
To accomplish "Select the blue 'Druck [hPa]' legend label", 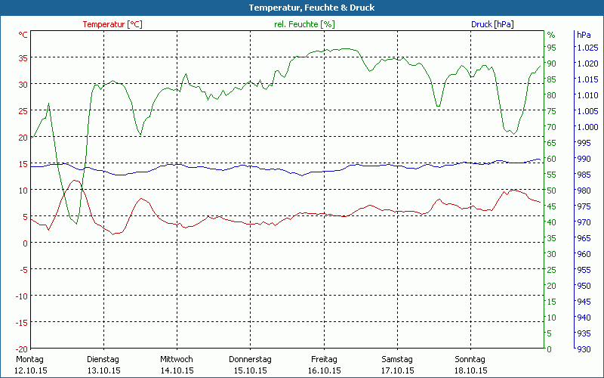I will pyautogui.click(x=492, y=24).
